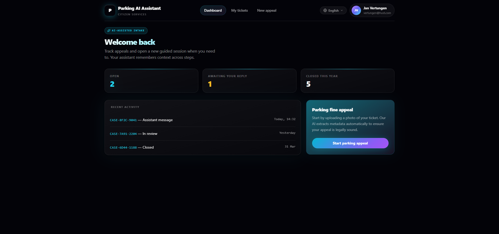Open case CASE-7A91-2204 link

click(123, 134)
